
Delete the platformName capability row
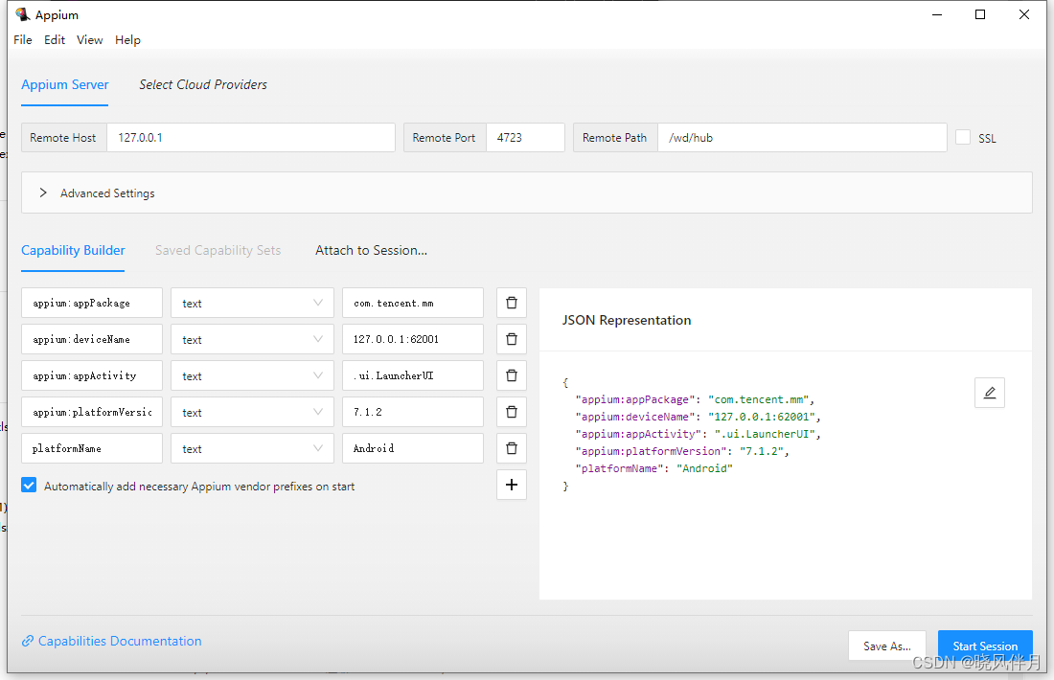511,448
